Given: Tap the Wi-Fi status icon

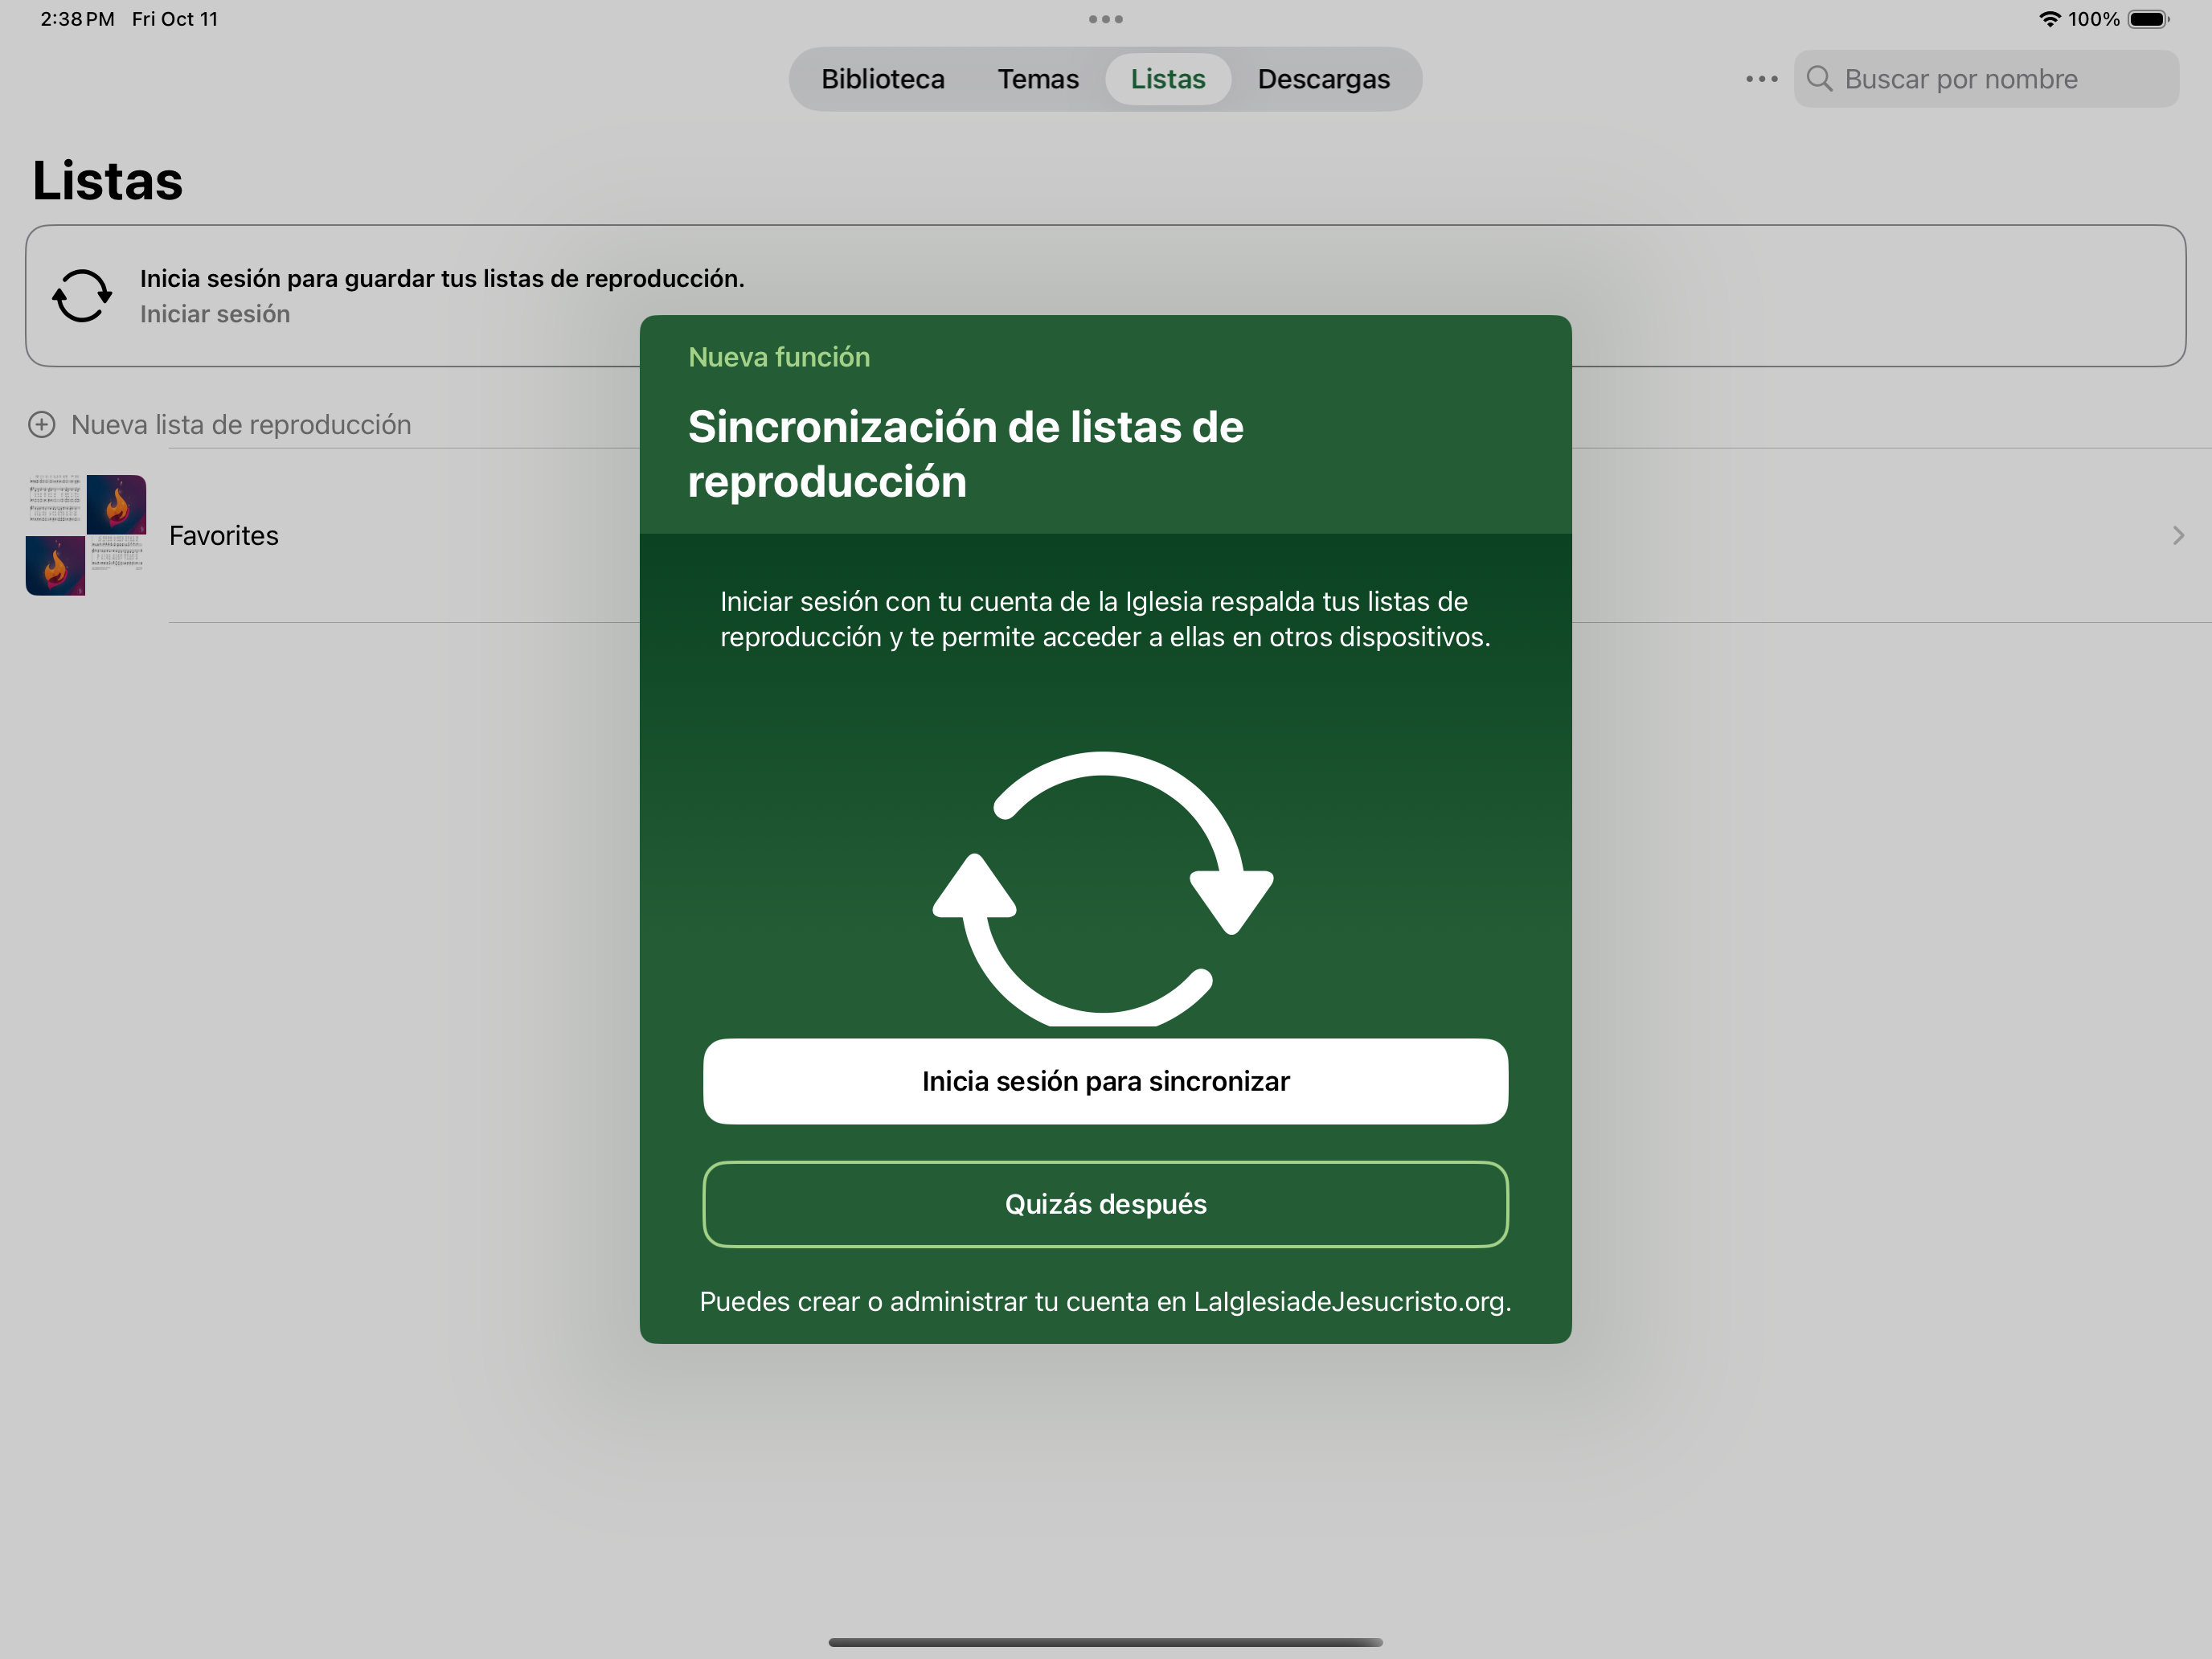Looking at the screenshot, I should pos(2049,19).
